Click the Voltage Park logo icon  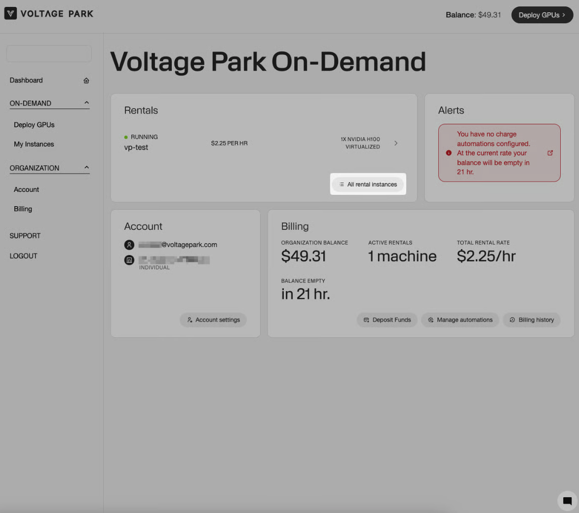[10, 14]
